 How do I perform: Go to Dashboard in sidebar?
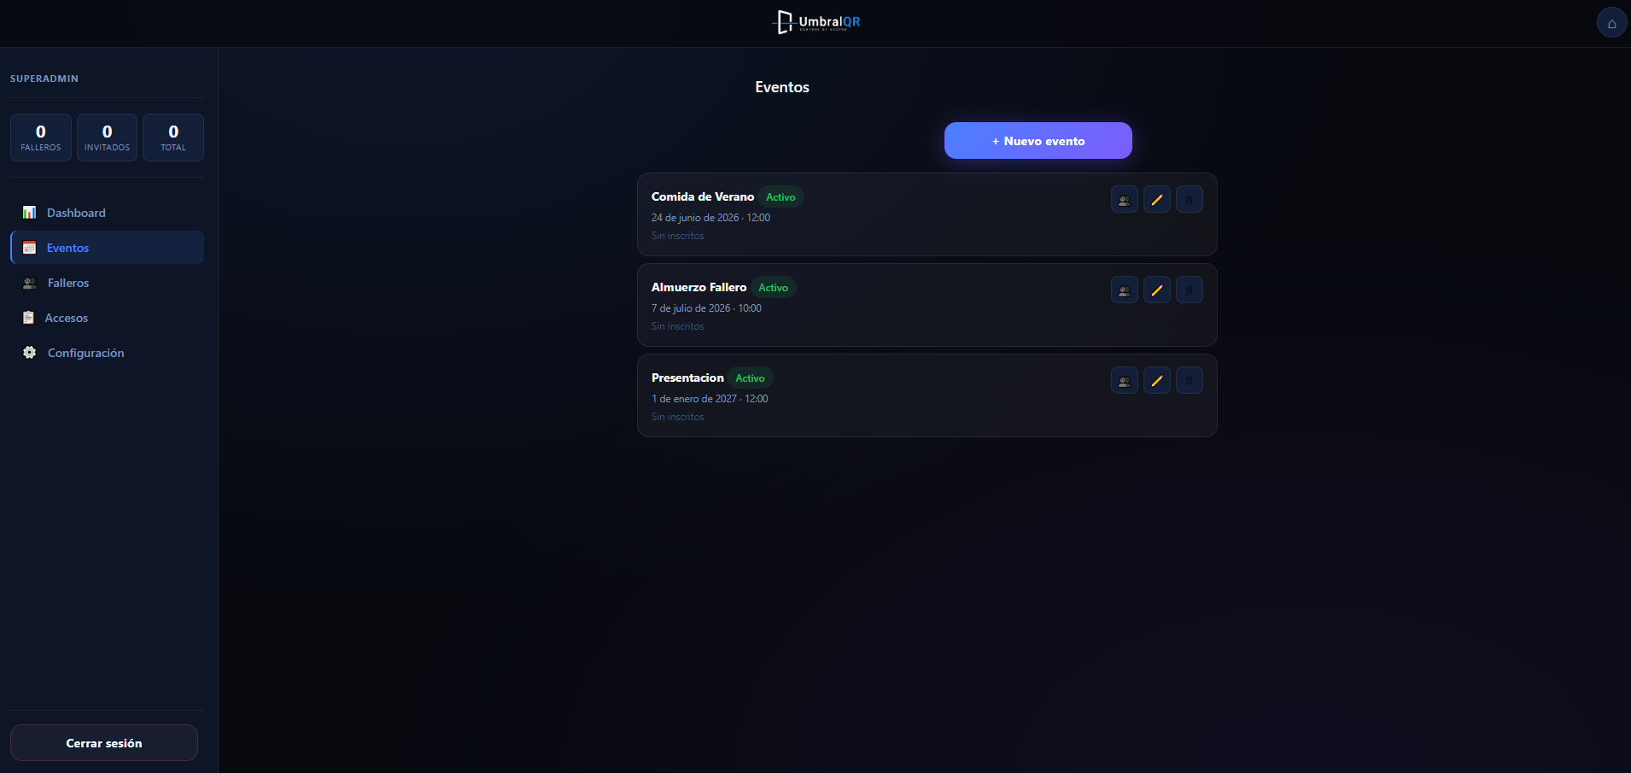click(x=107, y=213)
